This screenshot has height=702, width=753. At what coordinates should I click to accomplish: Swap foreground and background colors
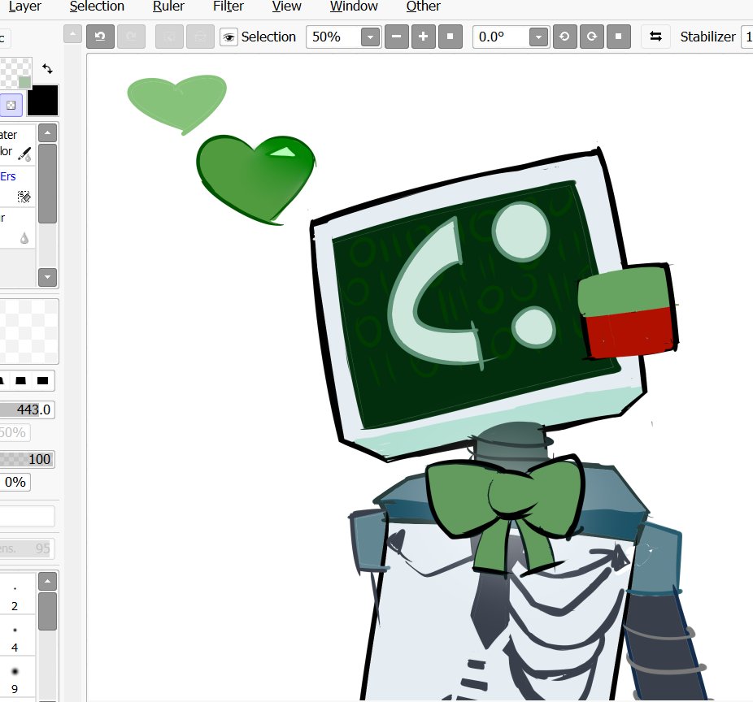pos(47,68)
